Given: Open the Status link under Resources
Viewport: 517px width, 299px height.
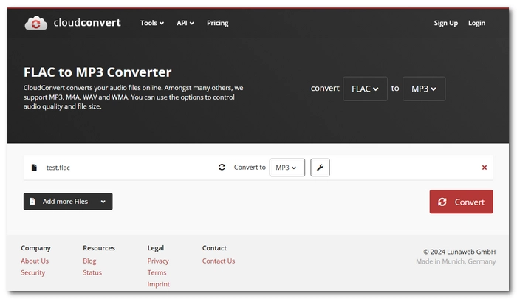Looking at the screenshot, I should [x=92, y=272].
